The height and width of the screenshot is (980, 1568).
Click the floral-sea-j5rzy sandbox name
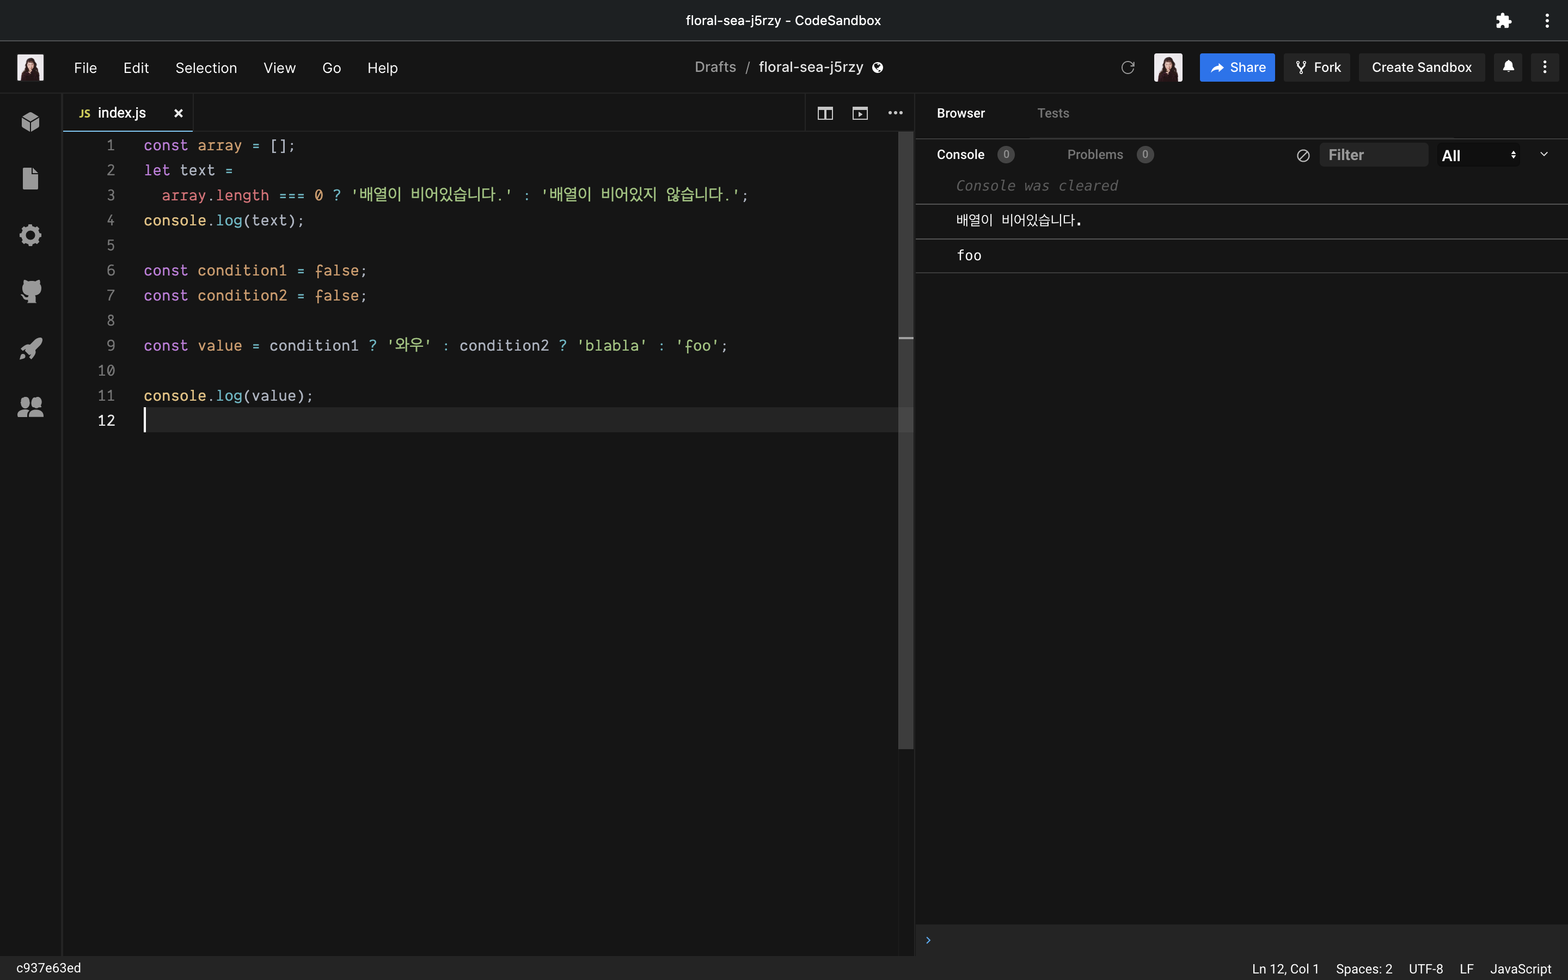pos(811,68)
